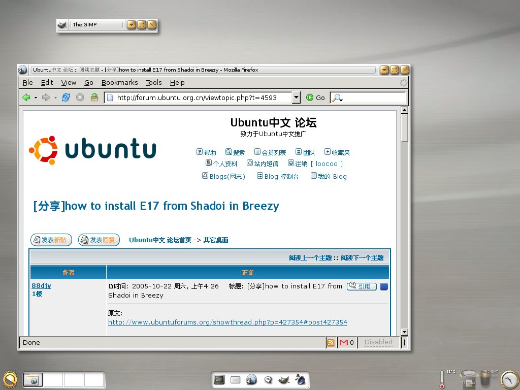Open the Tools menu
Image resolution: width=520 pixels, height=390 pixels.
[154, 83]
